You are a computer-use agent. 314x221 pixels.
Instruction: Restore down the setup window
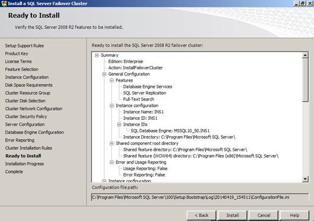click(303, 4)
